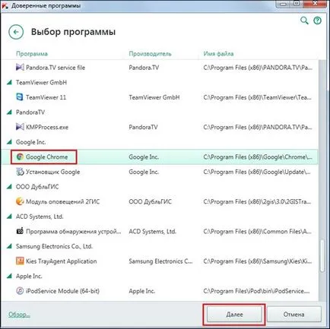Select the Установщик Google row
Screen dimensions: 330x329
click(x=159, y=172)
